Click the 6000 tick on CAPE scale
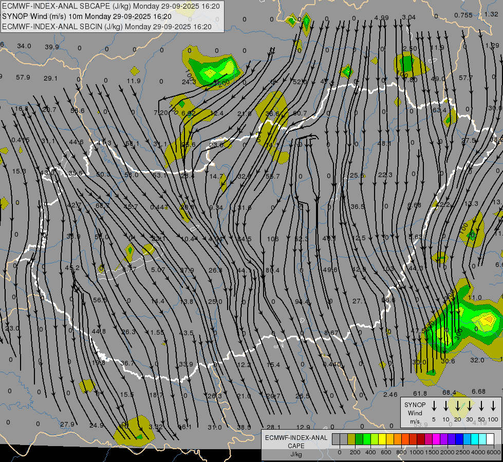503x462 pixels. pyautogui.click(x=494, y=452)
